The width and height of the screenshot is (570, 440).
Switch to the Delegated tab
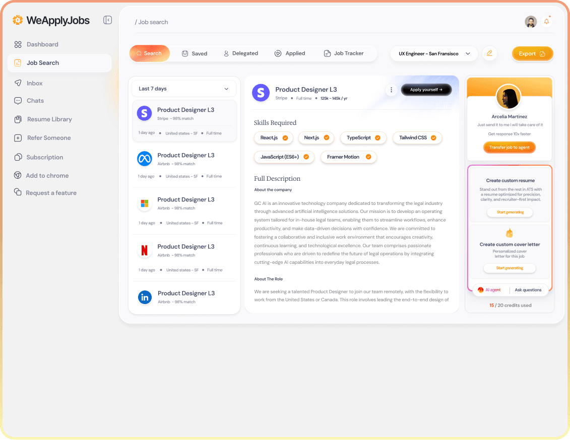241,53
